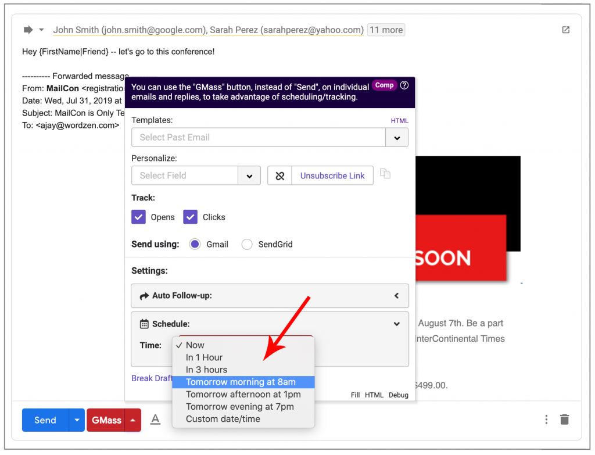
Task: Open the text color formatting control
Action: 155,419
